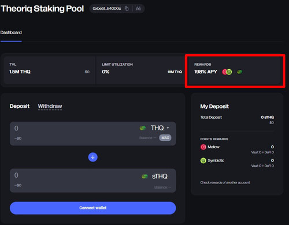Click the sTHQ token icon
Viewport: 289px width, 225px height.
[x=144, y=177]
